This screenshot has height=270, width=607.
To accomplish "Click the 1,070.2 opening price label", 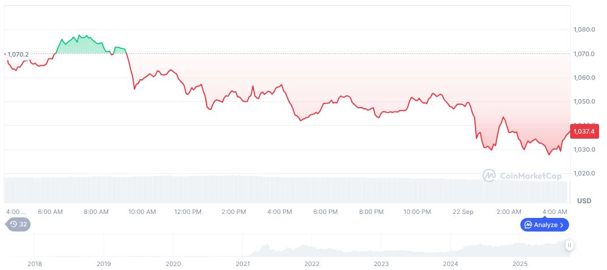I will tap(18, 54).
